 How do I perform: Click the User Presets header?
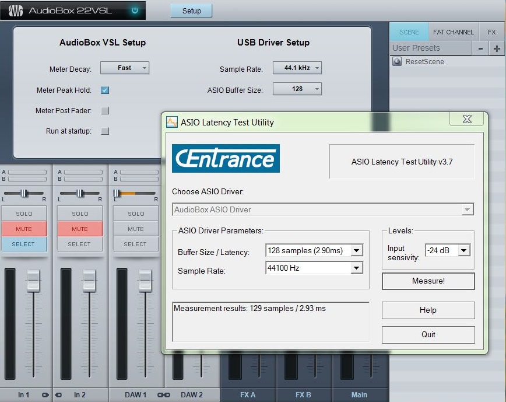coord(430,48)
